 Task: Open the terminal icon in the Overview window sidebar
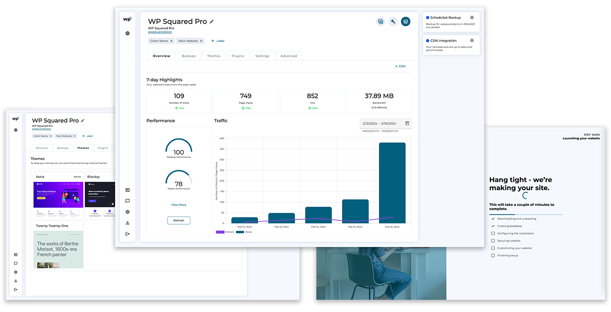pyautogui.click(x=127, y=190)
